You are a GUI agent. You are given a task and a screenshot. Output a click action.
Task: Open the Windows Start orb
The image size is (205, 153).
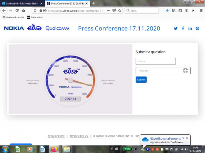pos(5,149)
